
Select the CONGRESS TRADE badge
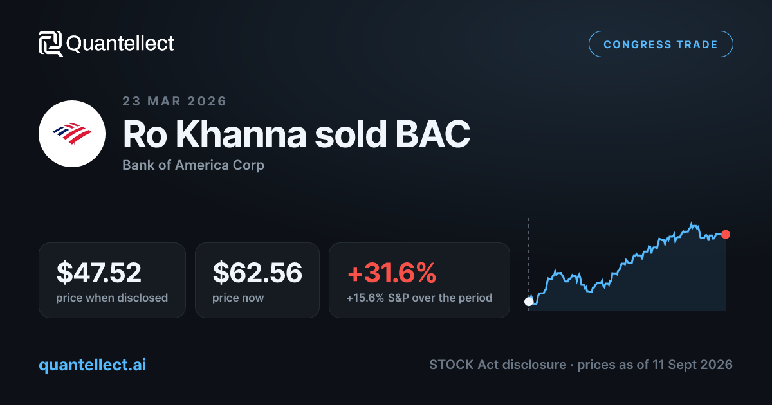coord(661,44)
